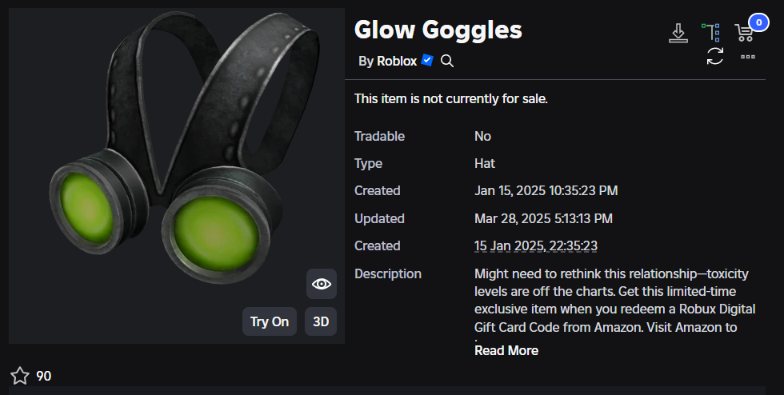Screen dimensions: 784x395
Task: Click the underlined 15 Jan 2025 timestamp
Action: tap(536, 245)
